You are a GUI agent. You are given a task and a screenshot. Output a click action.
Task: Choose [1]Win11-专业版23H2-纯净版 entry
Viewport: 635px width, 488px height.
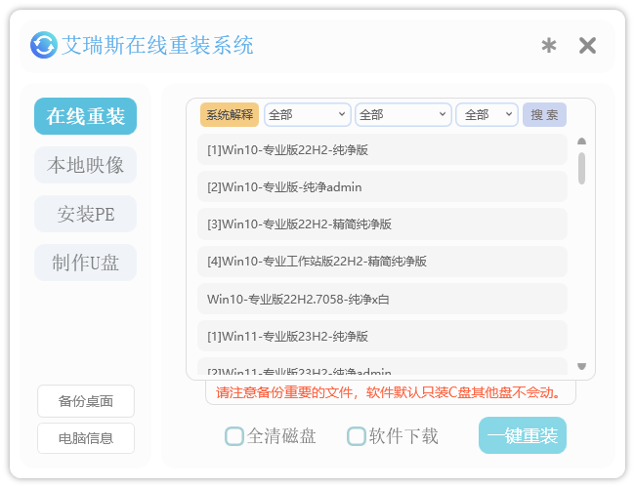pos(382,337)
